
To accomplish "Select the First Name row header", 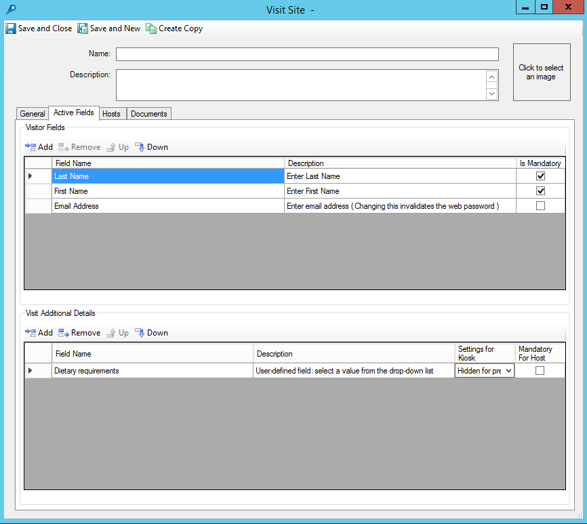I will (x=38, y=191).
